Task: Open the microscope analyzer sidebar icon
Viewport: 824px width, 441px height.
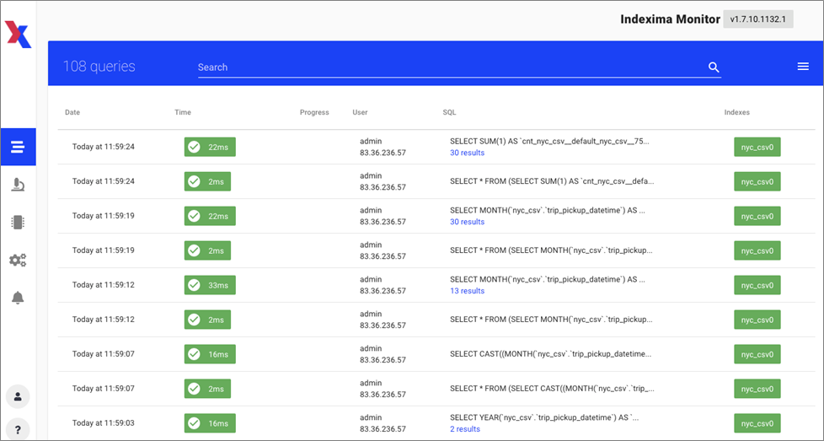Action: pos(18,185)
